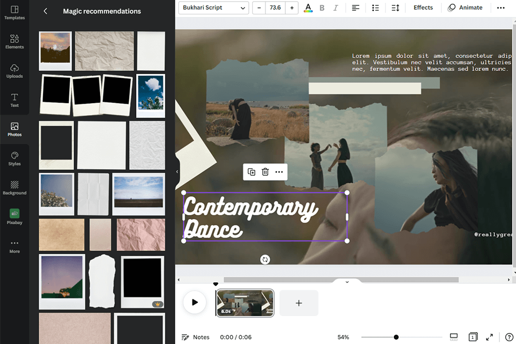The height and width of the screenshot is (344, 516).
Task: Toggle the scroll view layout icon
Action: pos(454,337)
